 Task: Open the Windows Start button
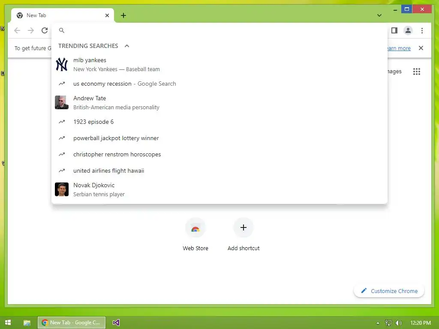8,323
